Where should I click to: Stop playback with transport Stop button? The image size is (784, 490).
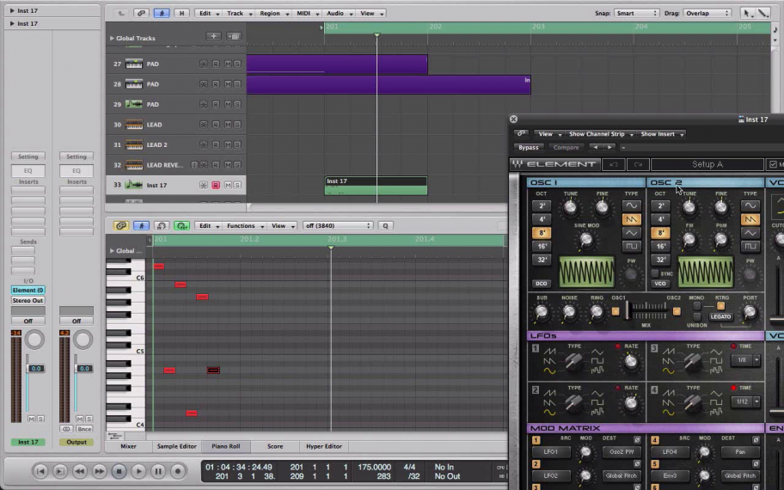119,471
